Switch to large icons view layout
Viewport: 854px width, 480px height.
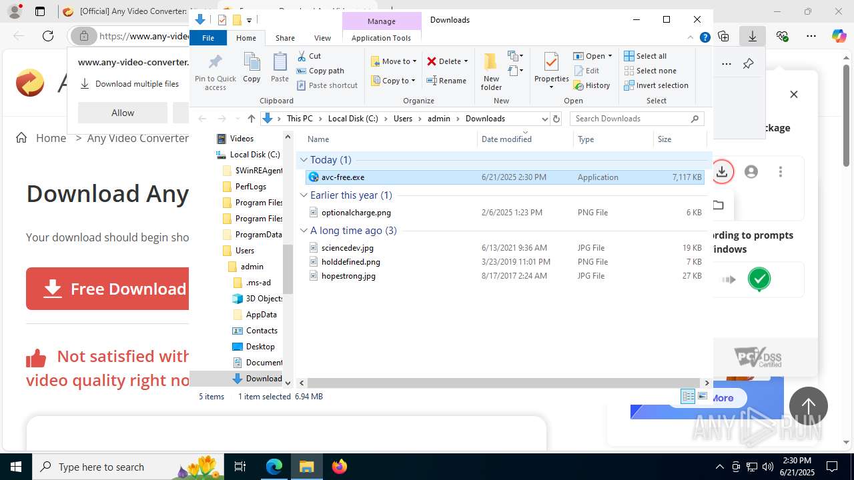point(702,397)
